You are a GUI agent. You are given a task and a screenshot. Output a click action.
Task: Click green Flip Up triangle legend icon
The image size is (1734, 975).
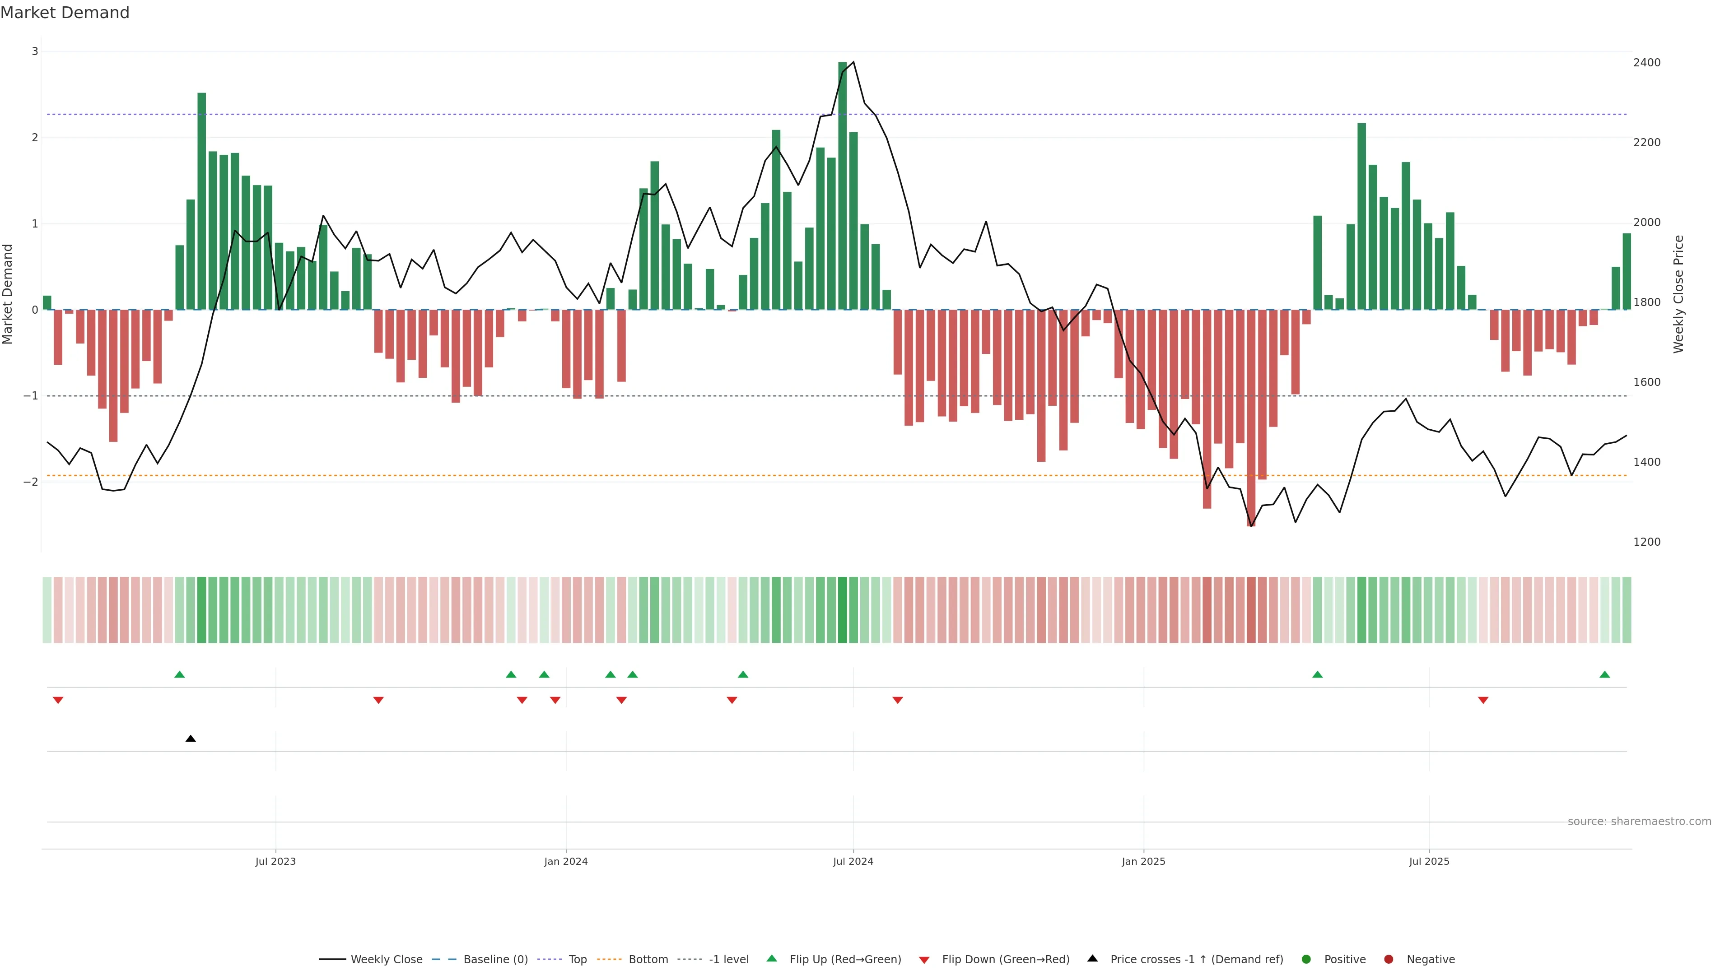(772, 959)
